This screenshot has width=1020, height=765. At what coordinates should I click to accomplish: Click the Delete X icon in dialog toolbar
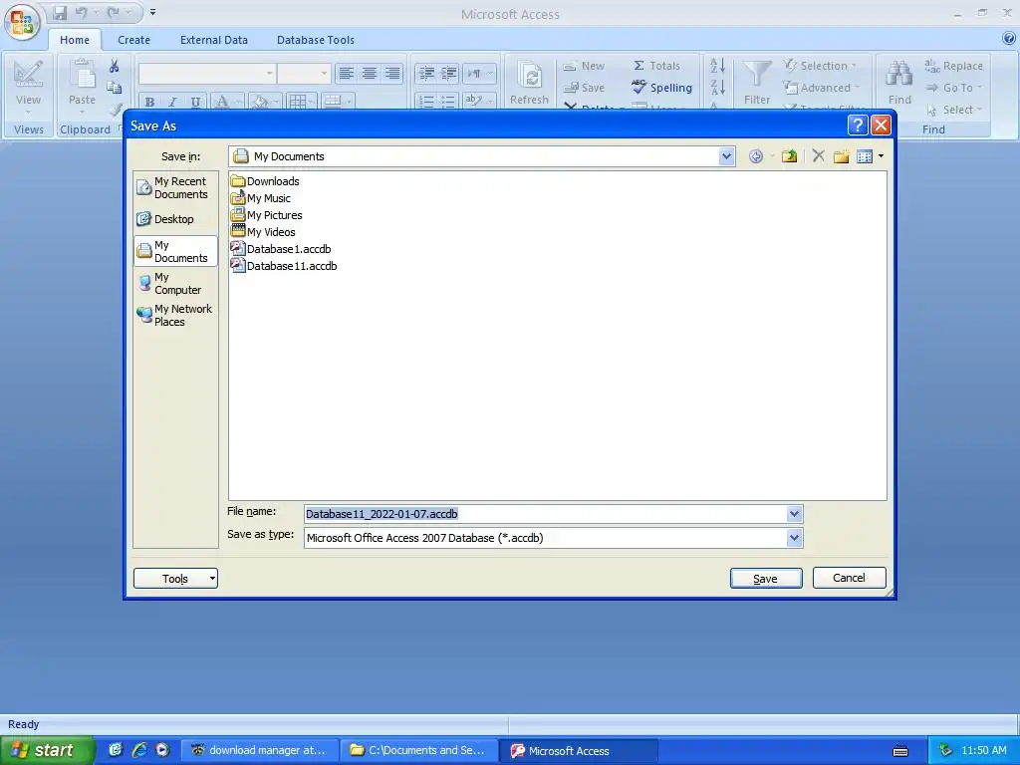pos(819,156)
